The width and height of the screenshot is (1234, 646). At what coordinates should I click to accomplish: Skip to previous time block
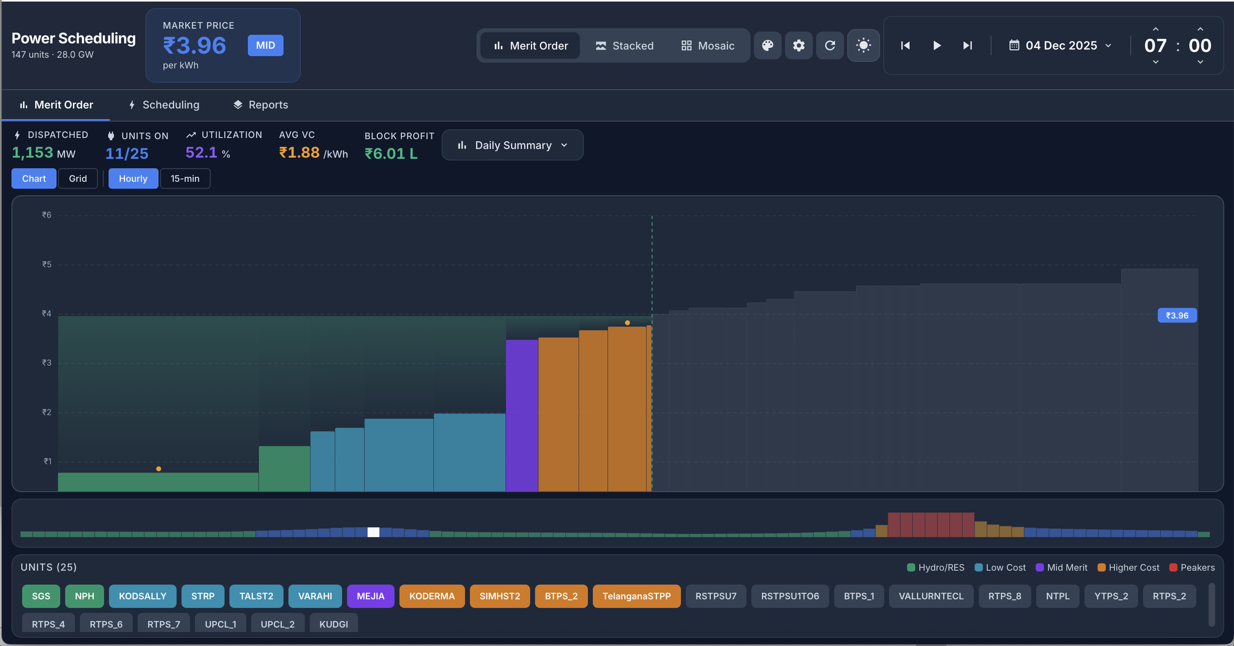pyautogui.click(x=905, y=45)
